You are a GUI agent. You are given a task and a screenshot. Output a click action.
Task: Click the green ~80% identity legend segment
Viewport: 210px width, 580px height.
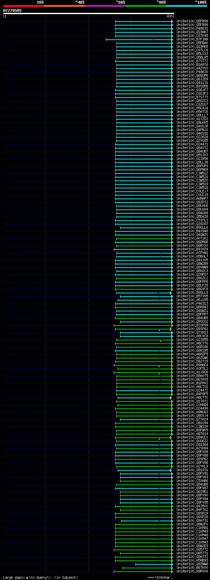146,6
